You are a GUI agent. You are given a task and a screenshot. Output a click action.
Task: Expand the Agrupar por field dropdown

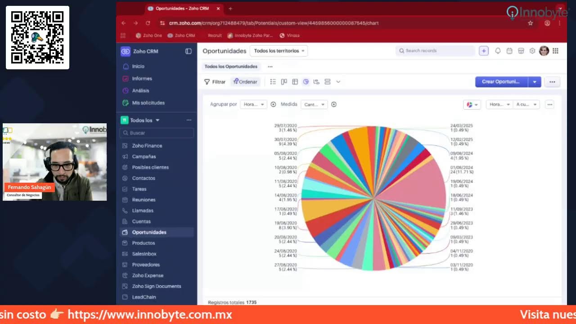(254, 104)
